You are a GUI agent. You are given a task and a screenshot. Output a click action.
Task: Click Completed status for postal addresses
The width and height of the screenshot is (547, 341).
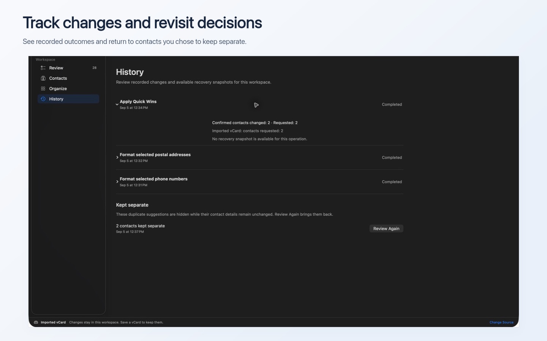(392, 158)
